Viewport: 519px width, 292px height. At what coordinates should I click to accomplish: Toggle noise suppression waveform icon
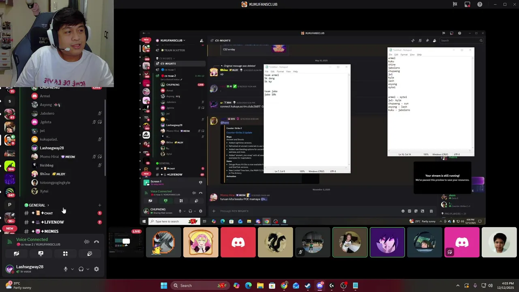86,242
